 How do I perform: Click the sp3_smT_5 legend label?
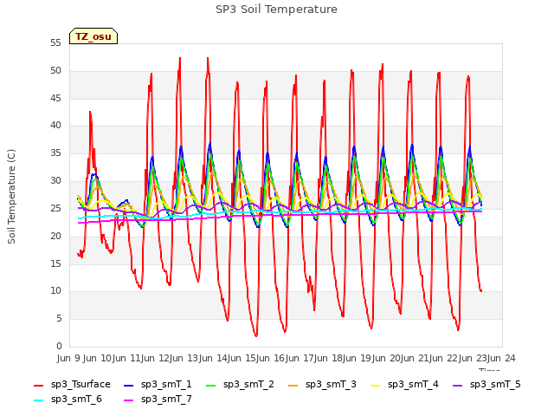click(x=495, y=385)
